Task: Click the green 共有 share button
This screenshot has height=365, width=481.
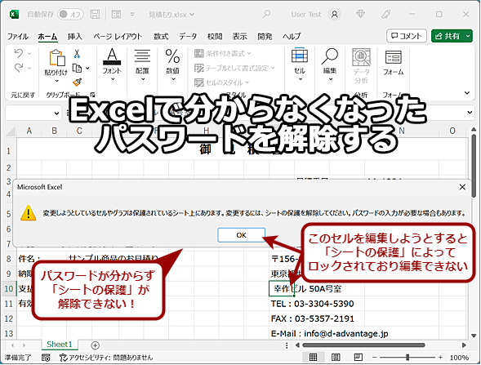Action: tap(452, 36)
